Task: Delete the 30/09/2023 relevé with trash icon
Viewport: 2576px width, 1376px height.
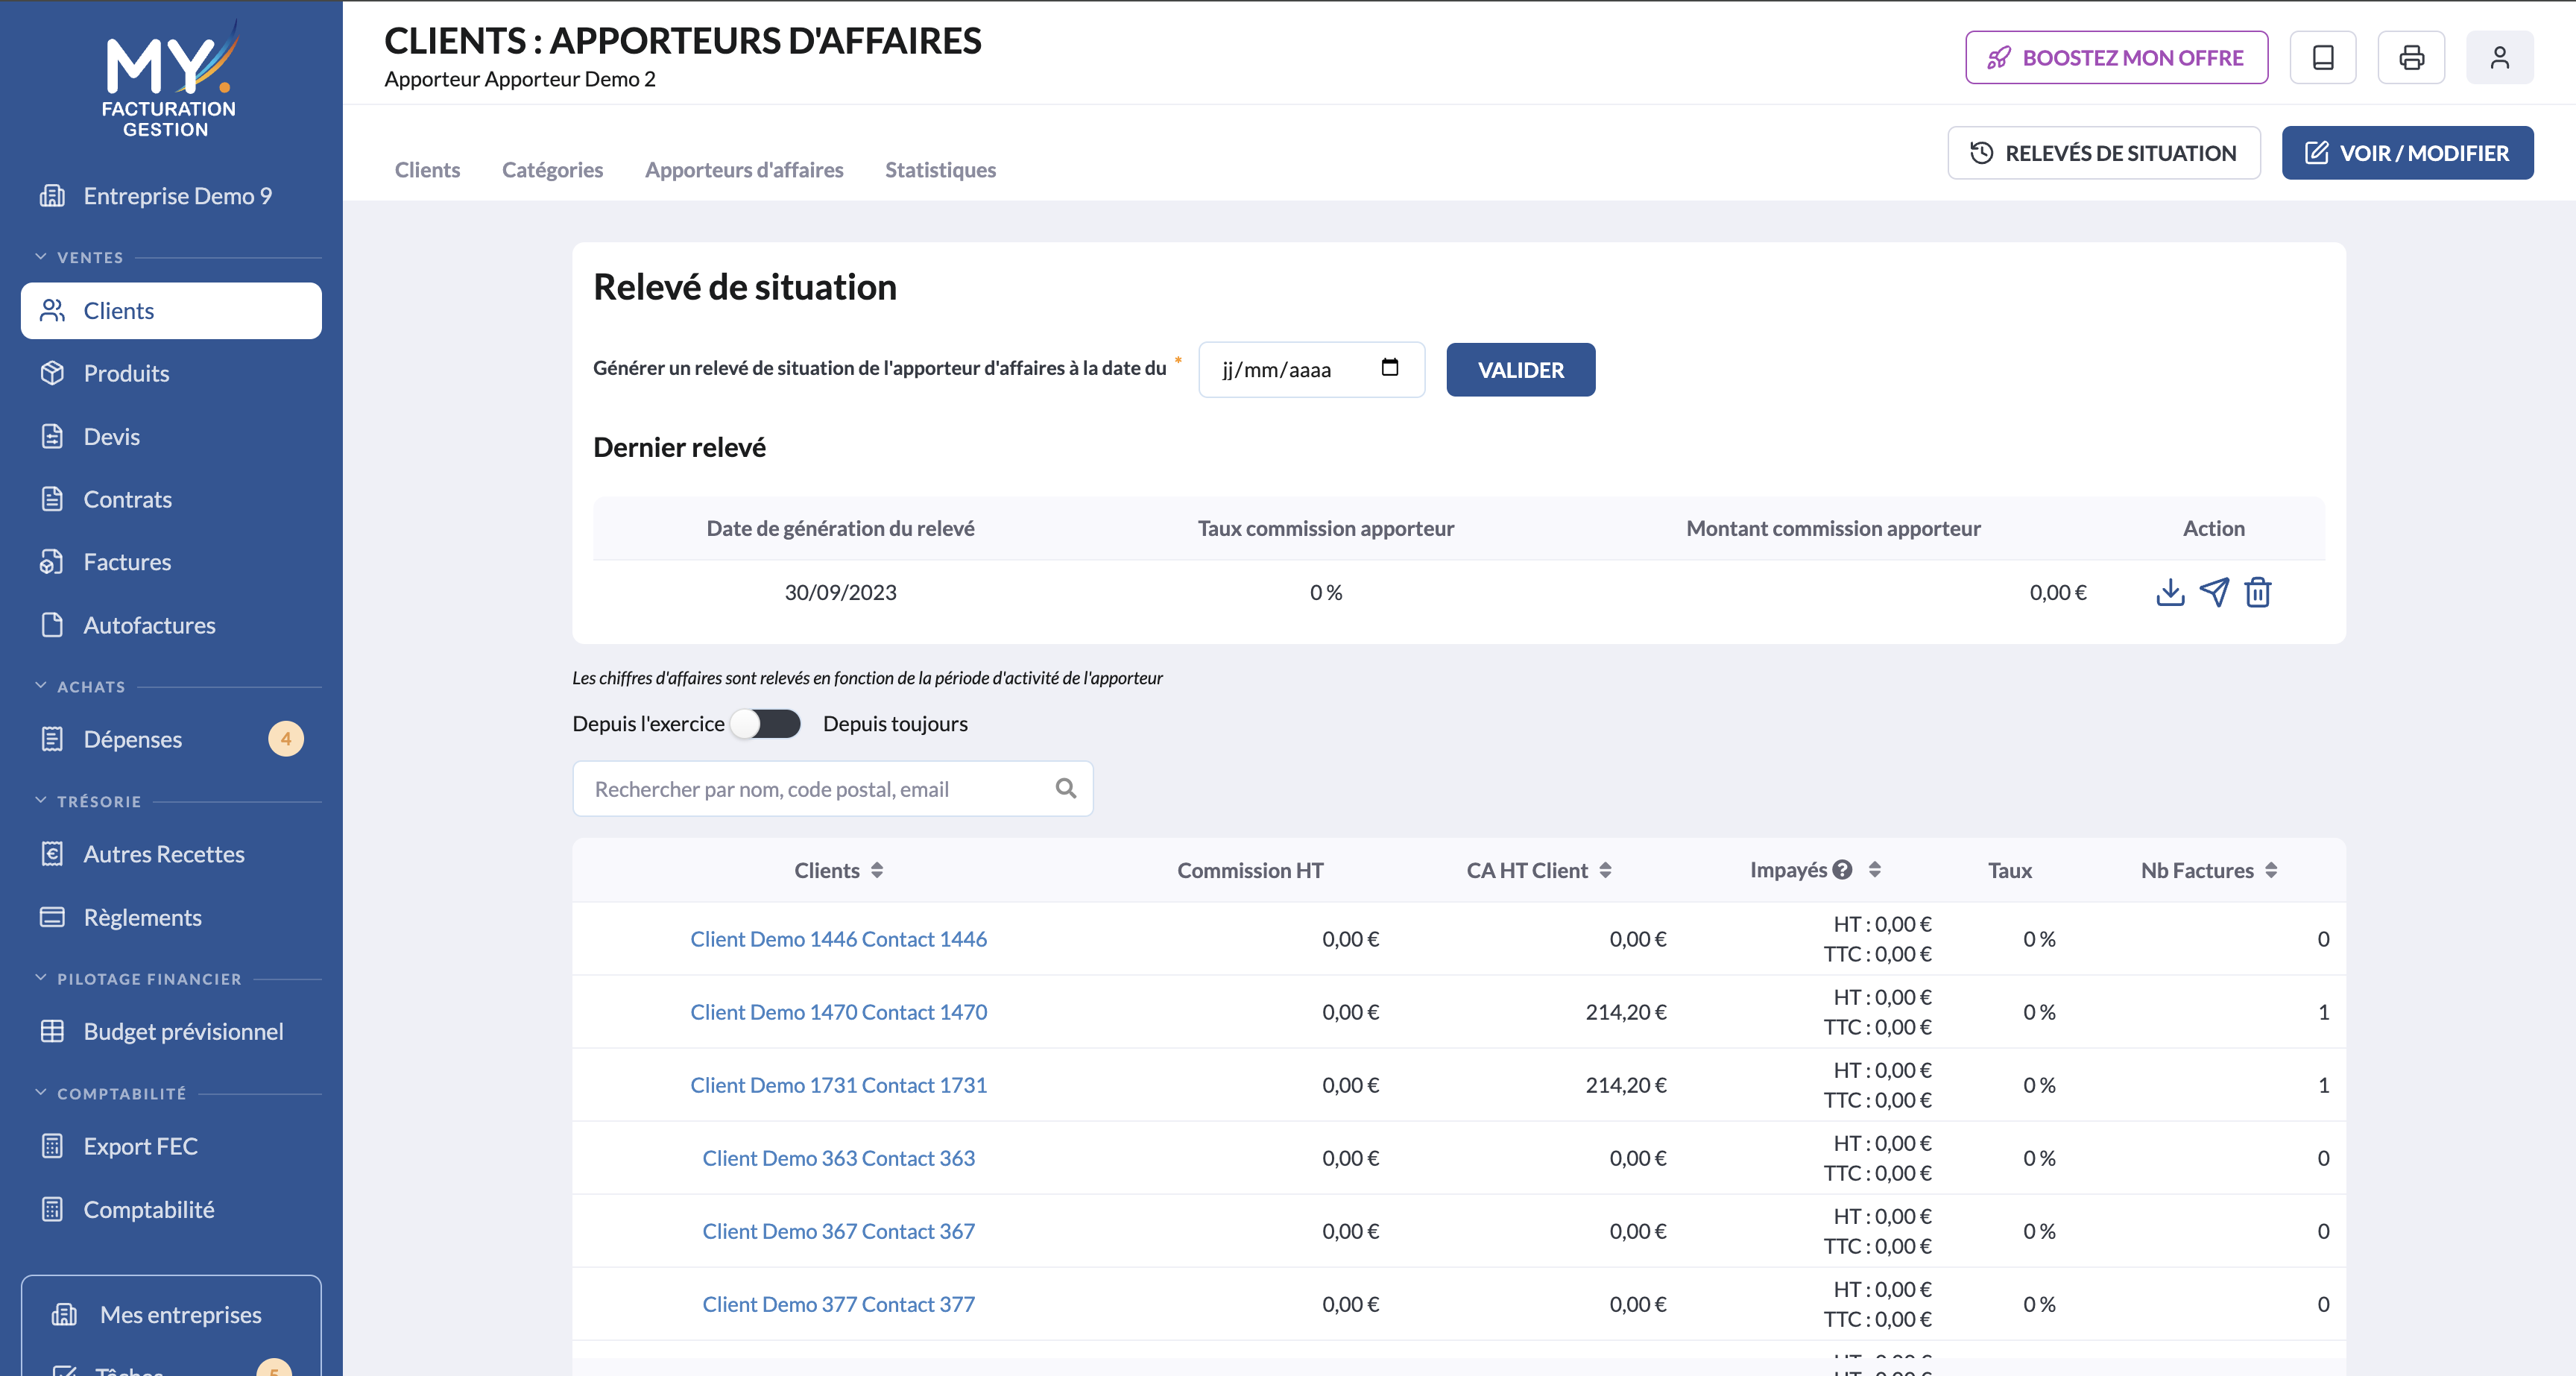Action: click(x=2258, y=592)
